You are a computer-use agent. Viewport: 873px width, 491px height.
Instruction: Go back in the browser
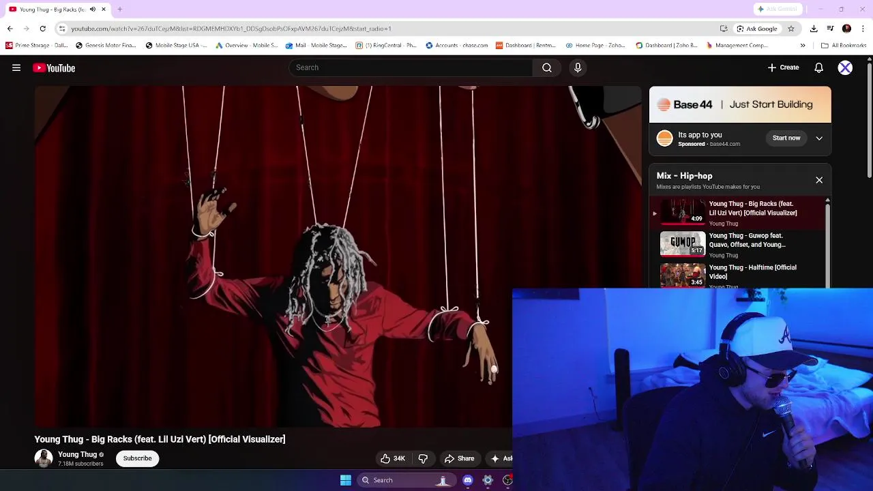click(x=10, y=29)
